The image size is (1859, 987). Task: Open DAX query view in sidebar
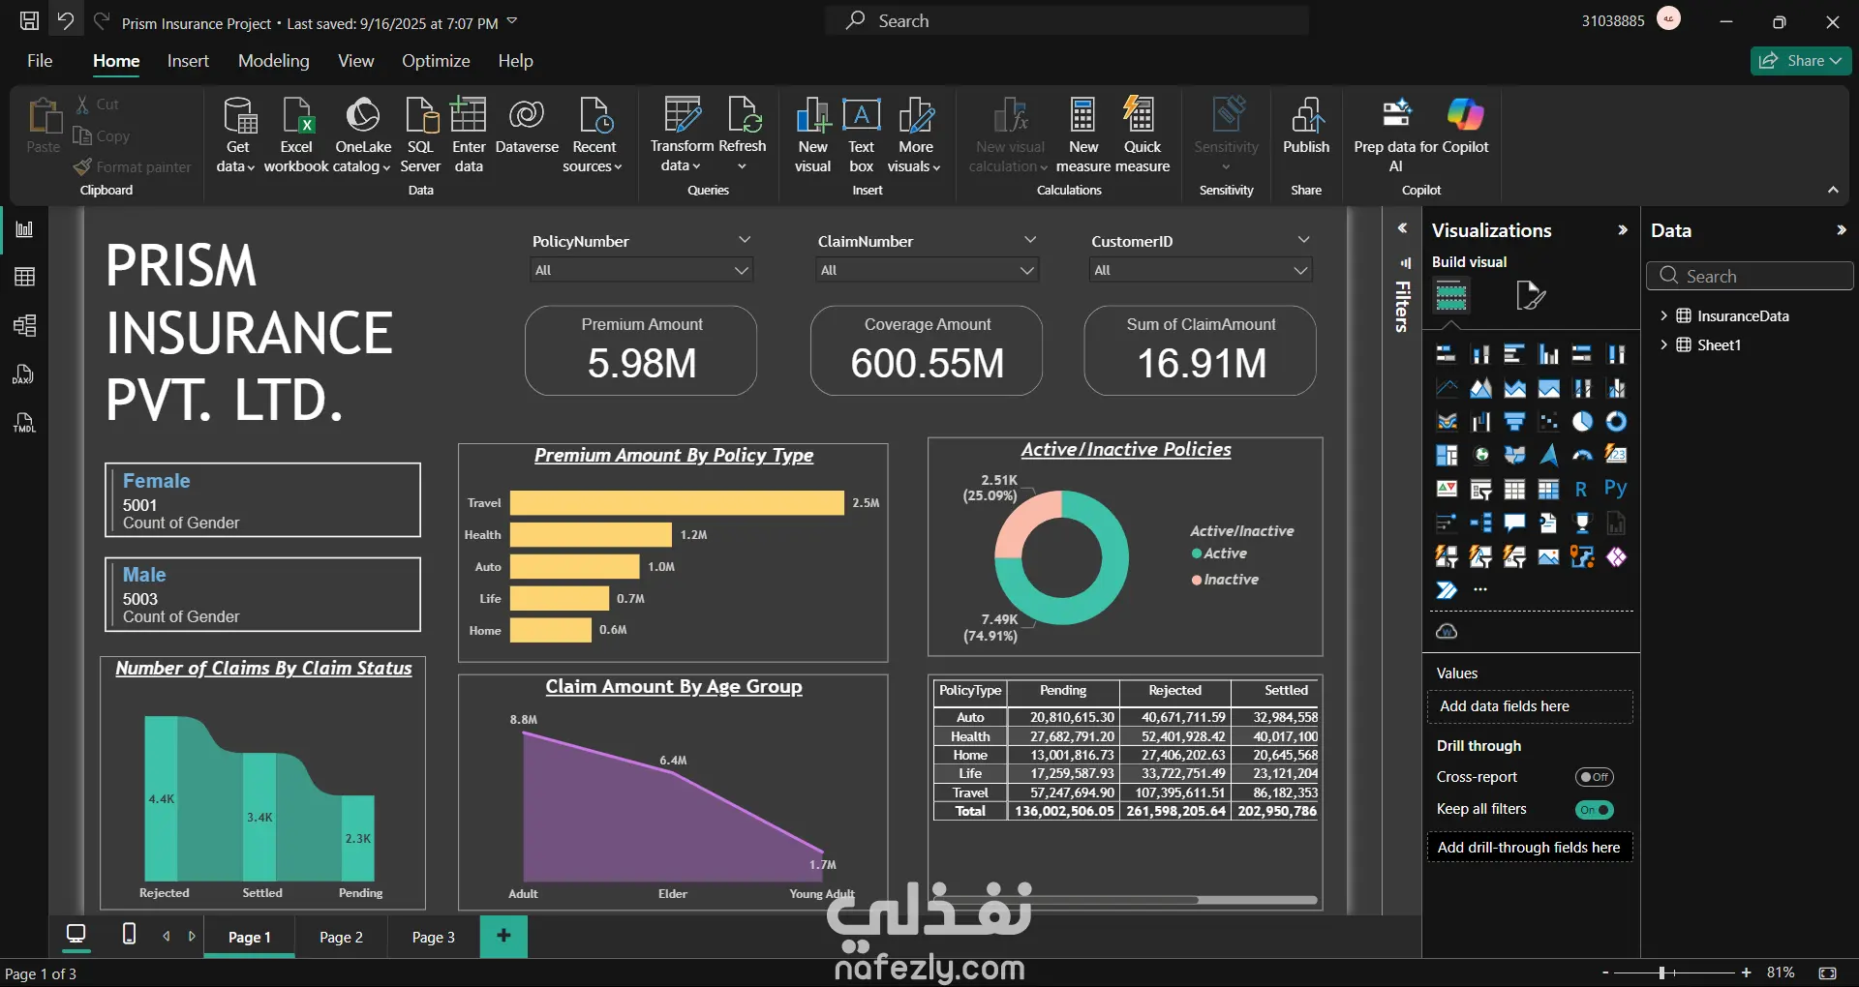click(x=23, y=374)
